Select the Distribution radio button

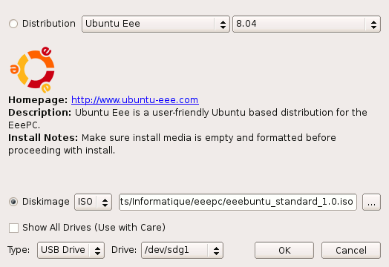(13, 24)
